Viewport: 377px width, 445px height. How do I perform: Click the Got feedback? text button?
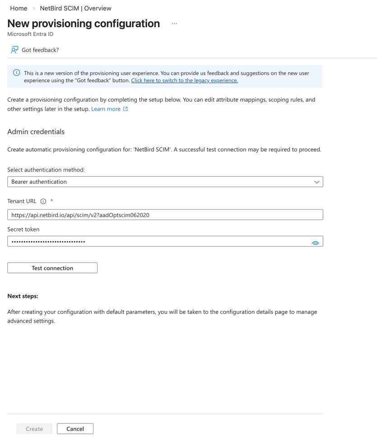tap(40, 50)
